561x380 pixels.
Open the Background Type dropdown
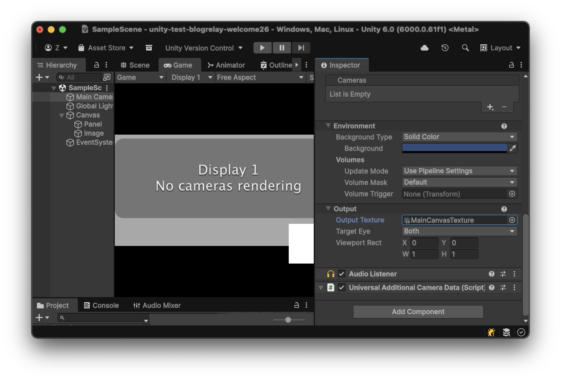click(x=459, y=137)
